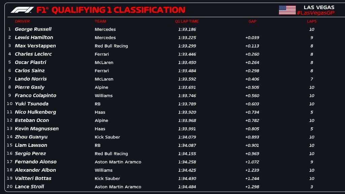
Task: Click the LAS VEGAS location title
Action: pyautogui.click(x=319, y=7)
